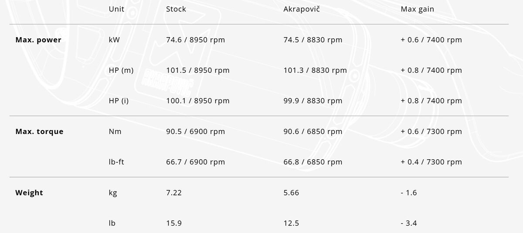Select the + 0.4 / 7300 rpm gain
This screenshot has width=523, height=233.
click(x=431, y=162)
